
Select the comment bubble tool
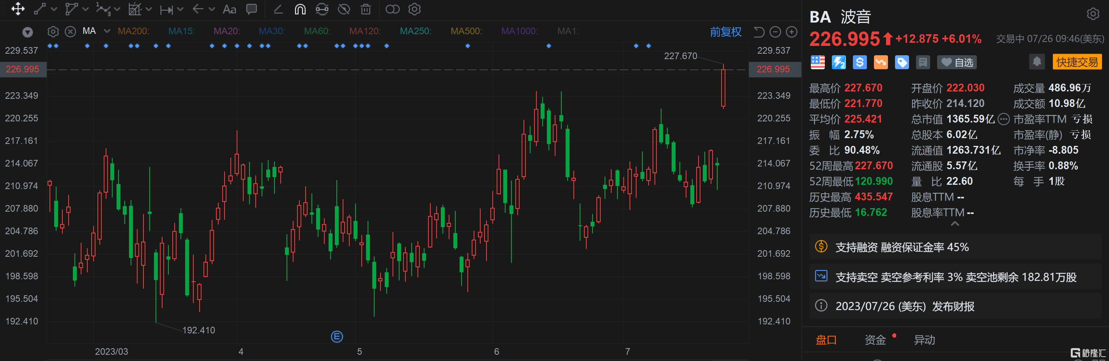coord(251,9)
